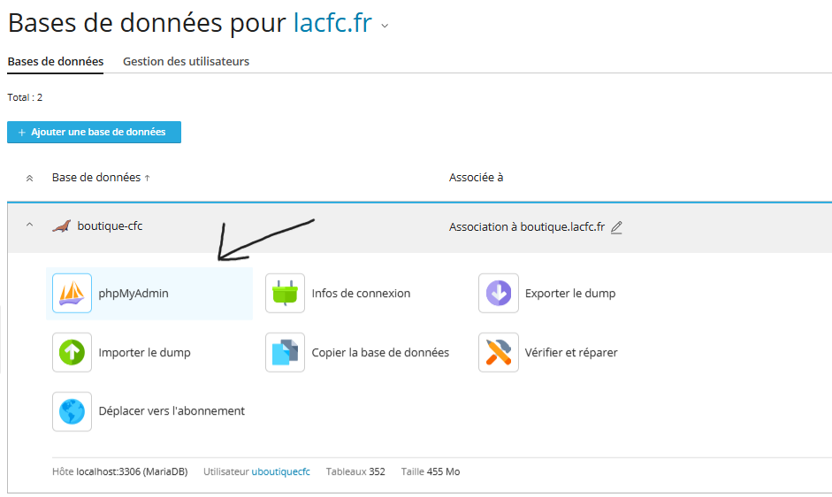The height and width of the screenshot is (497, 832).
Task: Switch to Bases de données tab
Action: (55, 62)
